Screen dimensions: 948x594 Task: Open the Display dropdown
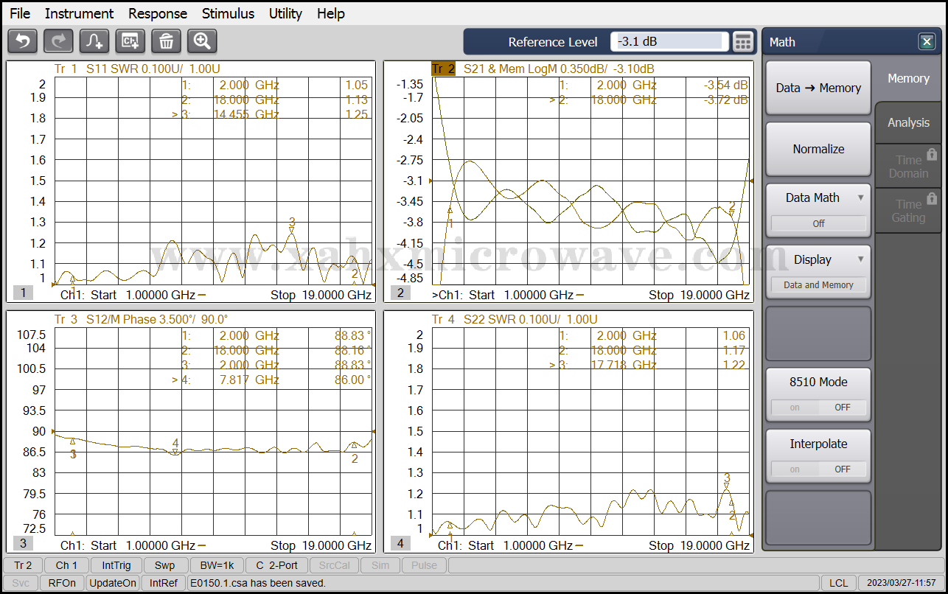[x=818, y=270]
